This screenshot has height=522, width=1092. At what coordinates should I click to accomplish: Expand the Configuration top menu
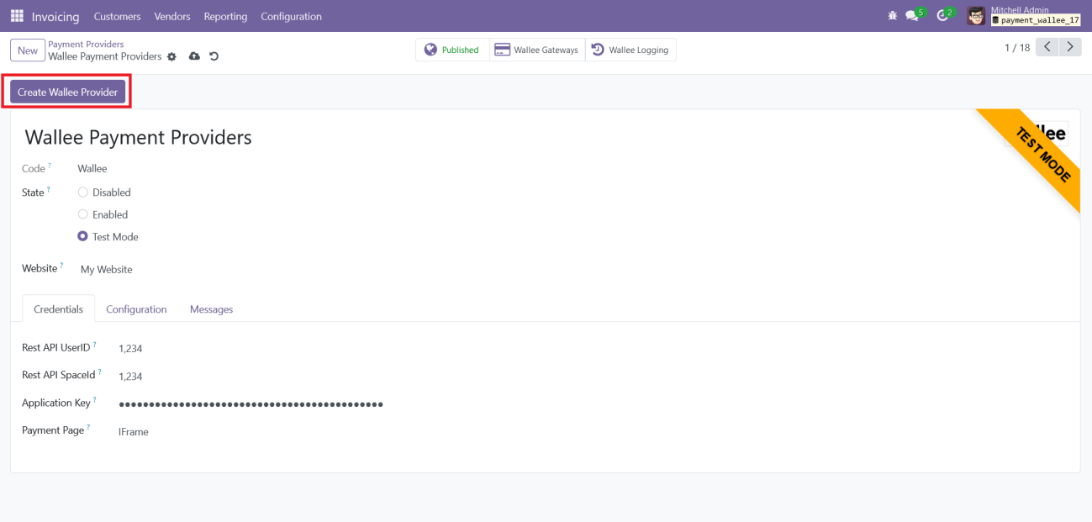click(x=291, y=16)
